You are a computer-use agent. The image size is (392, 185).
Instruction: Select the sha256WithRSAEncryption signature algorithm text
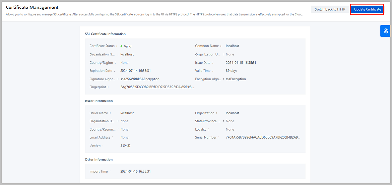tap(140, 79)
